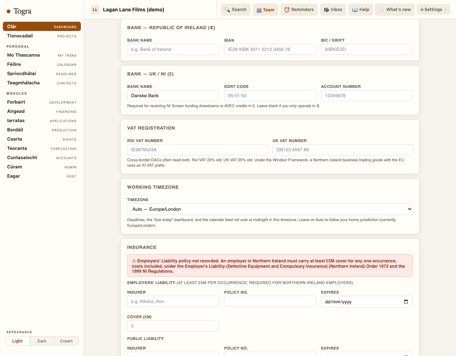This screenshot has height=356, width=456.
Task: Open Tionscadail projects
Action: pos(42,36)
